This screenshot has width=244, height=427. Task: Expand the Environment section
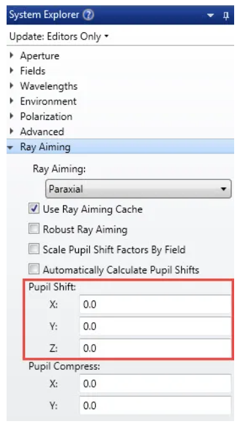11,101
